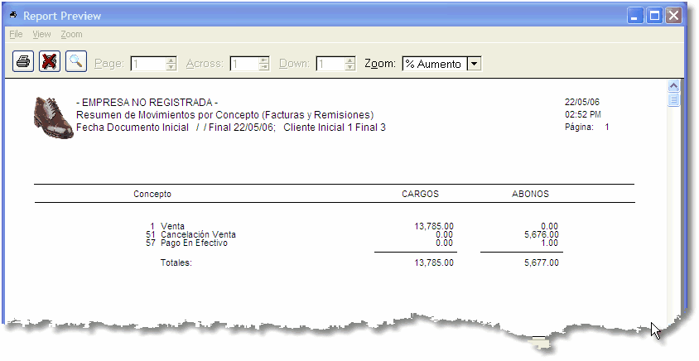
Task: Click the cancel print (red X) icon
Action: [50, 62]
